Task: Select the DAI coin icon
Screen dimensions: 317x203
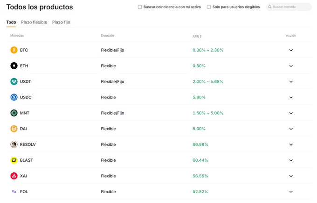Action: tap(14, 129)
